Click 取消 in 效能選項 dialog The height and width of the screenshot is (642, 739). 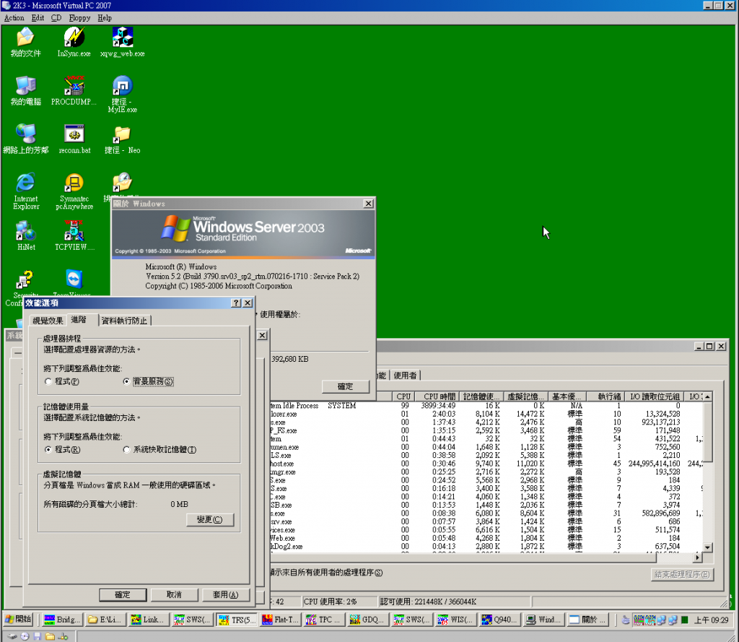click(x=174, y=595)
